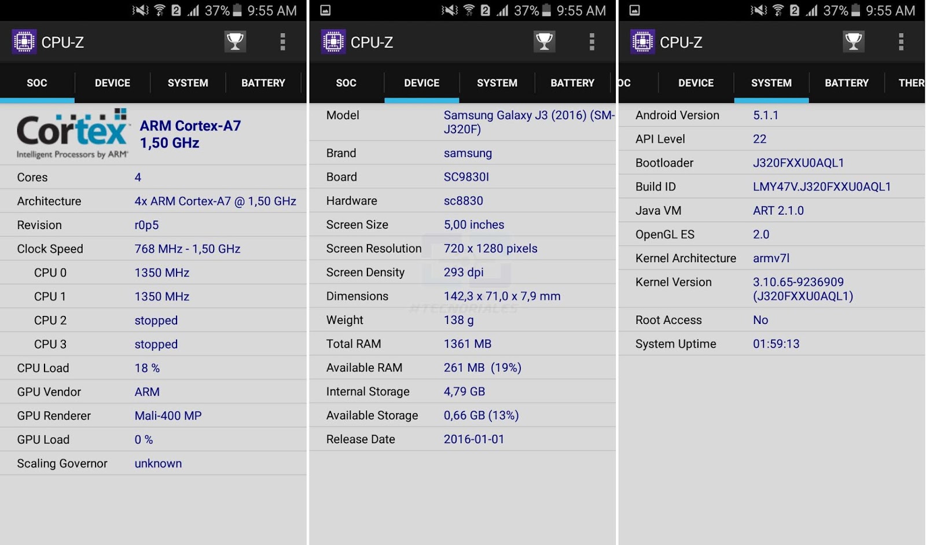Image resolution: width=926 pixels, height=545 pixels.
Task: Tap the Total RAM value 1361 MB
Action: [467, 344]
